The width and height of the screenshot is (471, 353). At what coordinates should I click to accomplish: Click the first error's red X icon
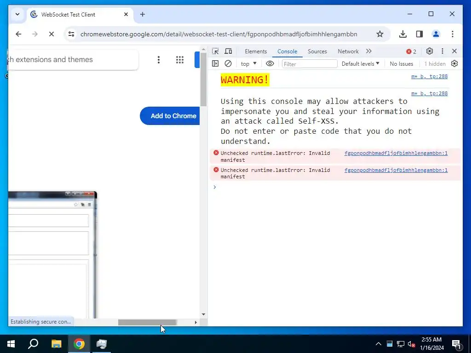point(216,153)
